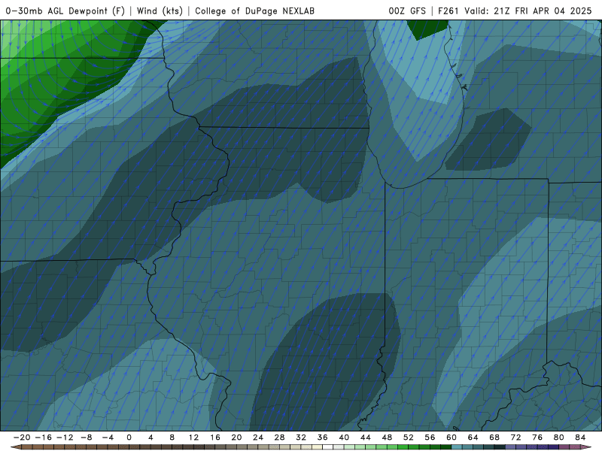Screen dimensions: 602x451
Task: Click the "-16" legend value
Action: point(43,437)
